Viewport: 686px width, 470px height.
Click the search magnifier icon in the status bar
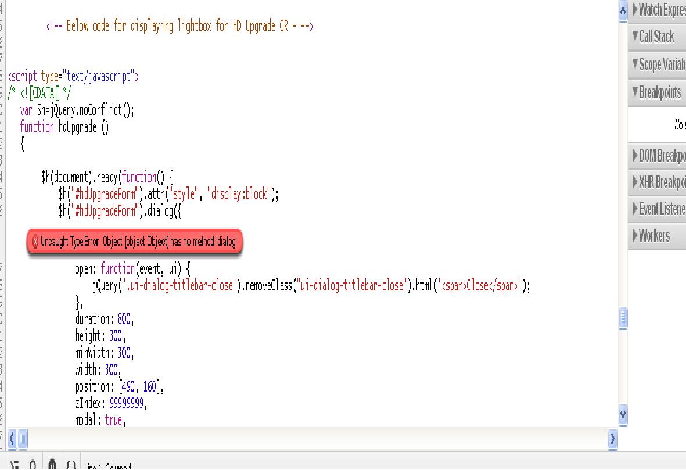pos(33,465)
